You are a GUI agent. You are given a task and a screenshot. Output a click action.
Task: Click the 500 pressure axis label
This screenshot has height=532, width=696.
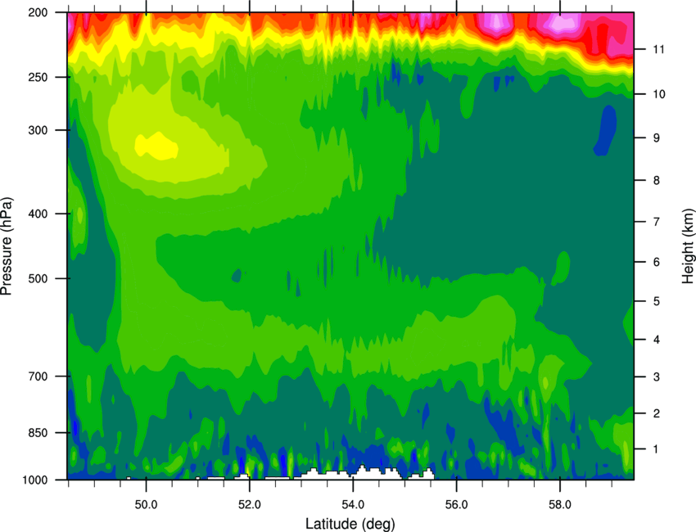pos(38,278)
